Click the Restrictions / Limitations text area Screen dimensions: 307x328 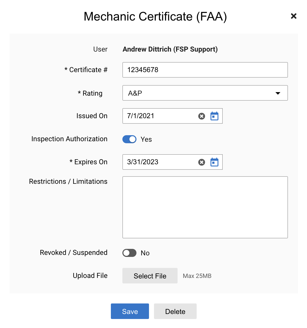tap(205, 207)
